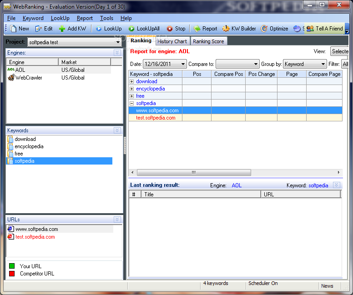The height and width of the screenshot is (295, 353).
Task: Open the Compare to dropdown
Action: pos(256,64)
